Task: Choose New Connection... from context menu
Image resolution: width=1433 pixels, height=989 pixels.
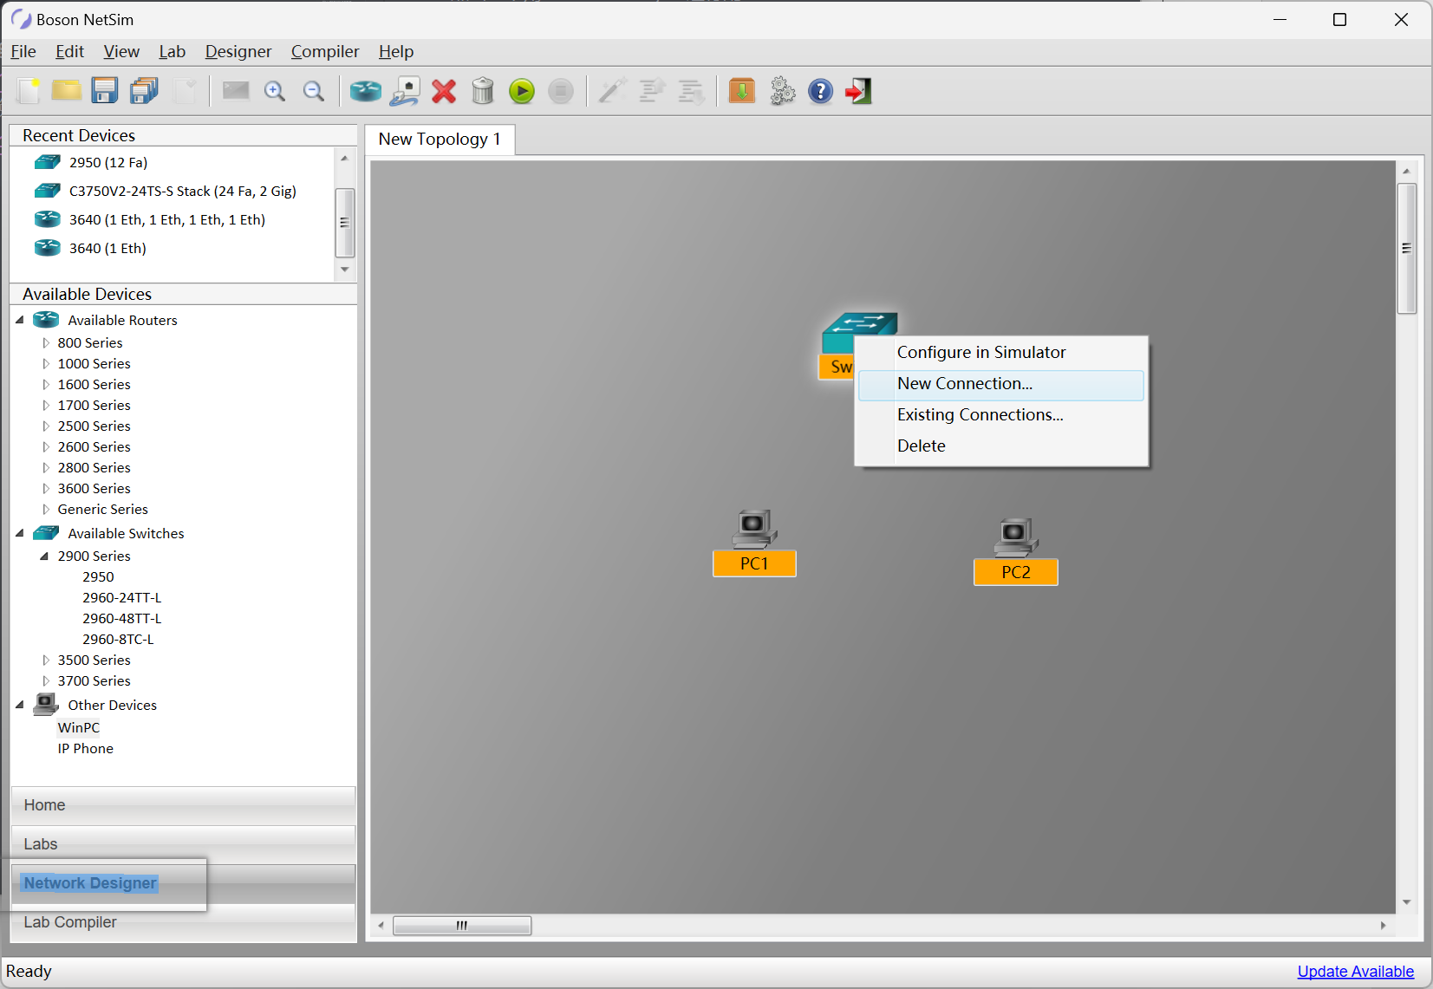Action: pos(1001,385)
